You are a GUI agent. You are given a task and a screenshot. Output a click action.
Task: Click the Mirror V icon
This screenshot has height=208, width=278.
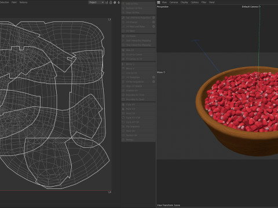pyautogui.click(x=123, y=68)
